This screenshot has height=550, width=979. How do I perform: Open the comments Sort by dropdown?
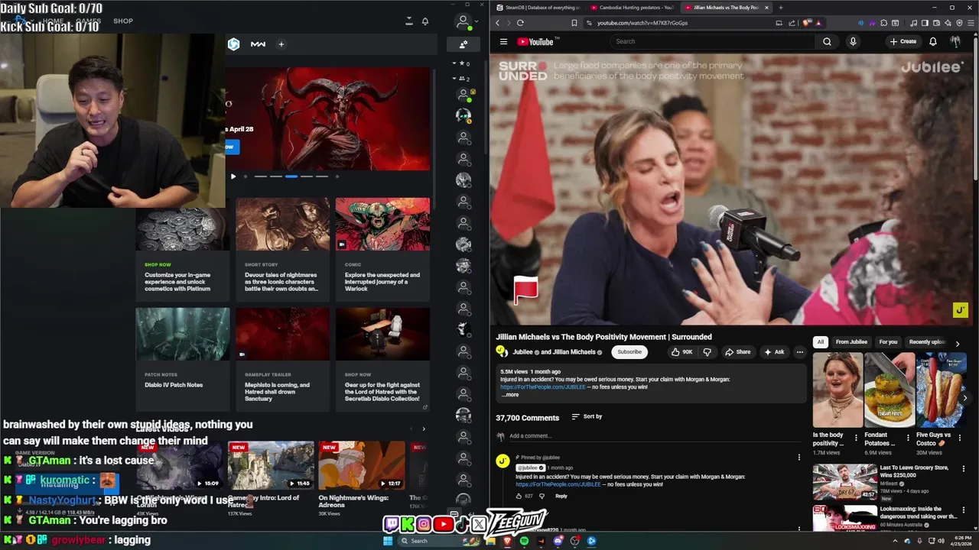(587, 417)
